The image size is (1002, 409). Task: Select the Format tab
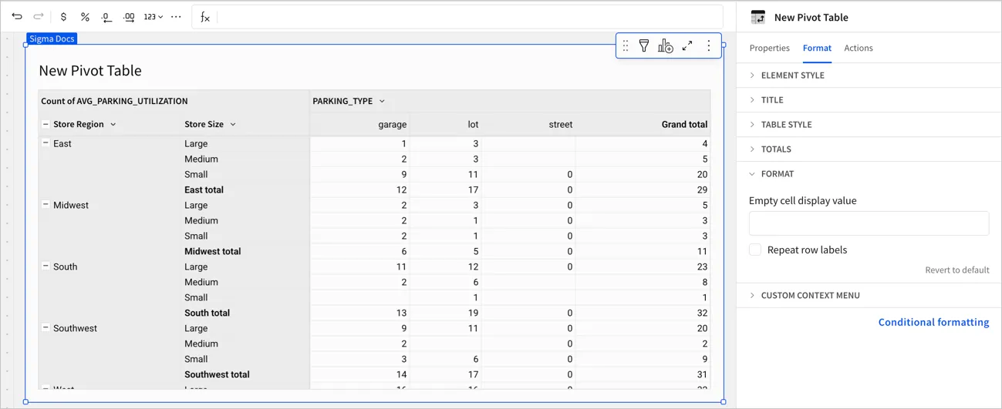coord(817,48)
